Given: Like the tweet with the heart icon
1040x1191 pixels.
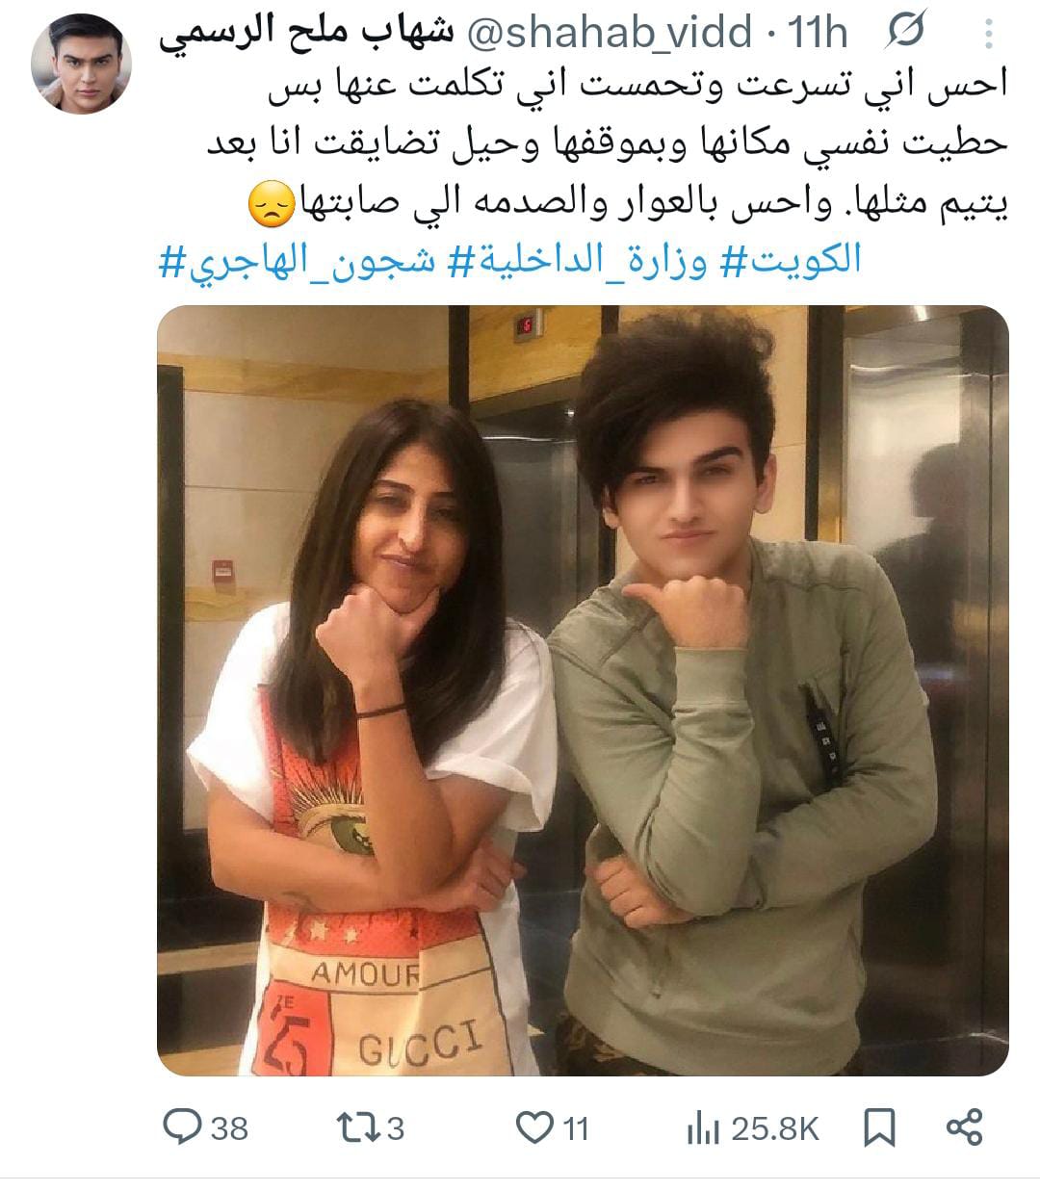Looking at the screenshot, I should point(534,1126).
